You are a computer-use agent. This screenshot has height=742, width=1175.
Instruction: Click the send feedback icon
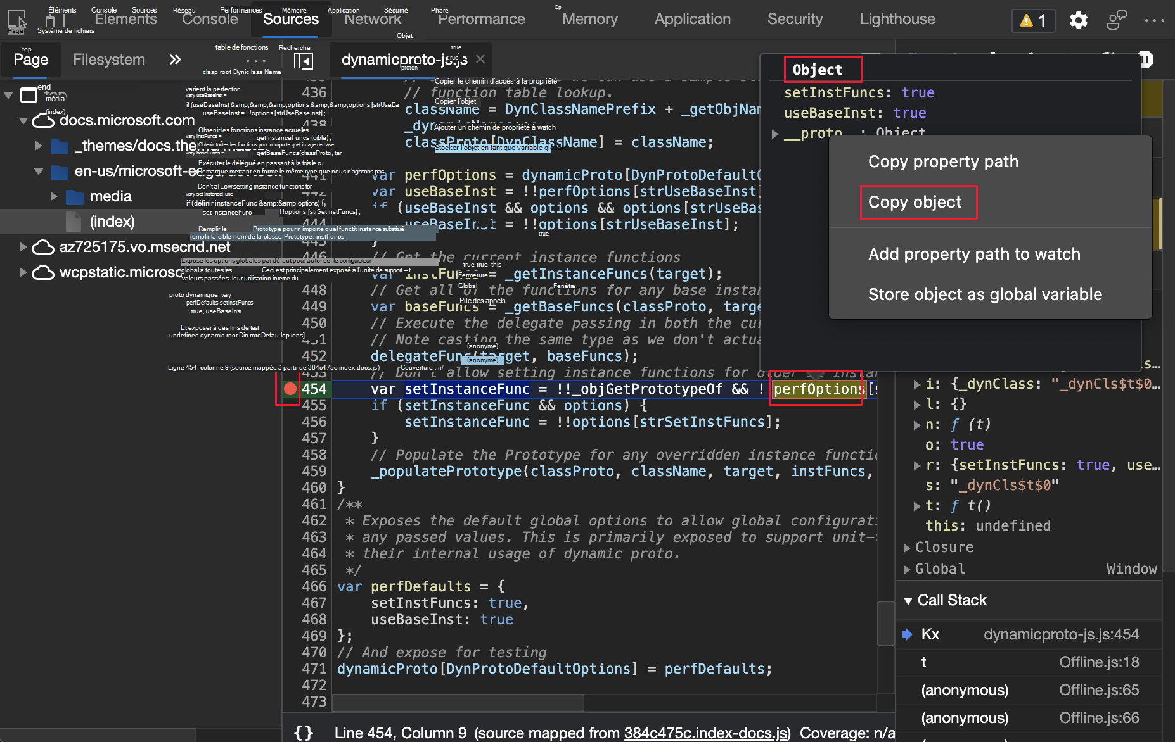click(x=1116, y=20)
